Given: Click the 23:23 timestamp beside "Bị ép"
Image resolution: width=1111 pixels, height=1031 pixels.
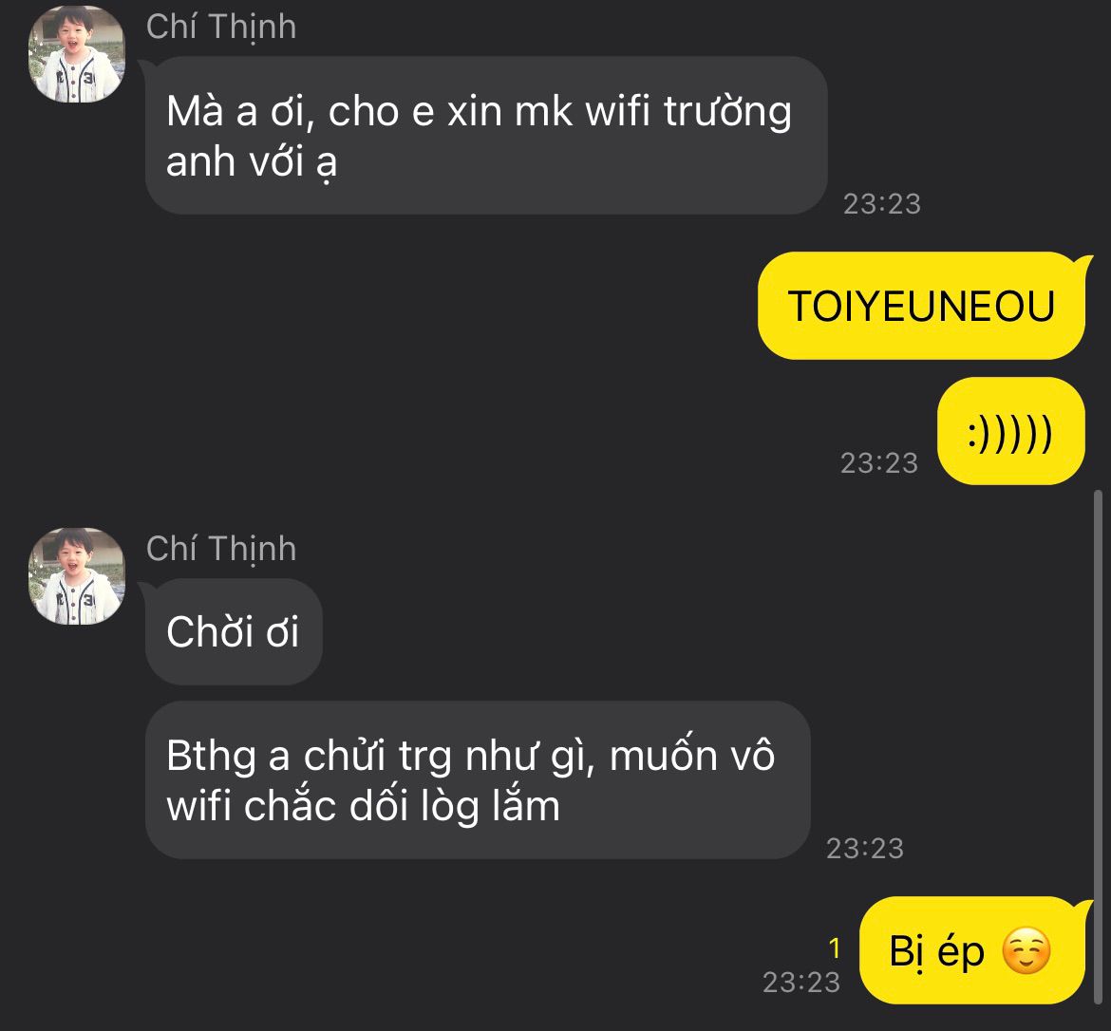Looking at the screenshot, I should click(x=801, y=983).
